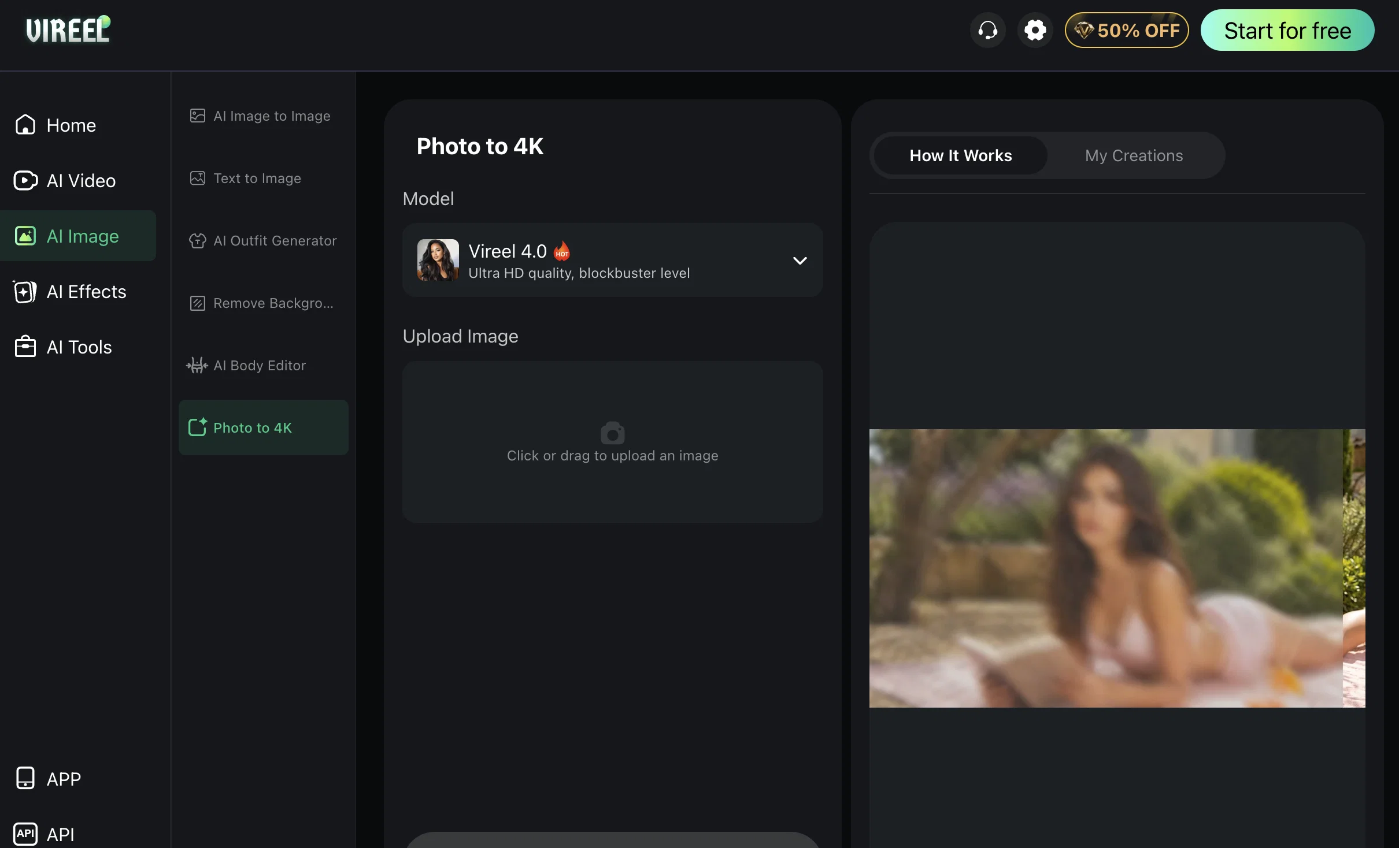Click the APP phone icon
This screenshot has width=1399, height=848.
(x=25, y=778)
